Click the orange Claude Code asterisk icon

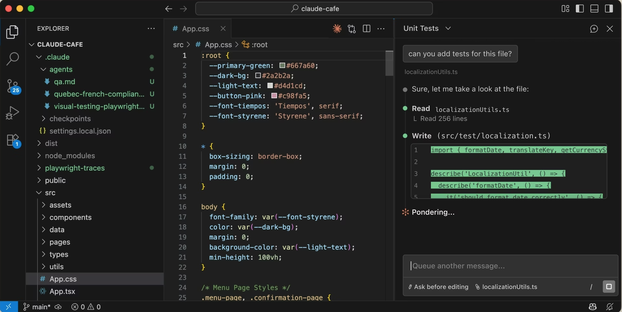pyautogui.click(x=336, y=29)
